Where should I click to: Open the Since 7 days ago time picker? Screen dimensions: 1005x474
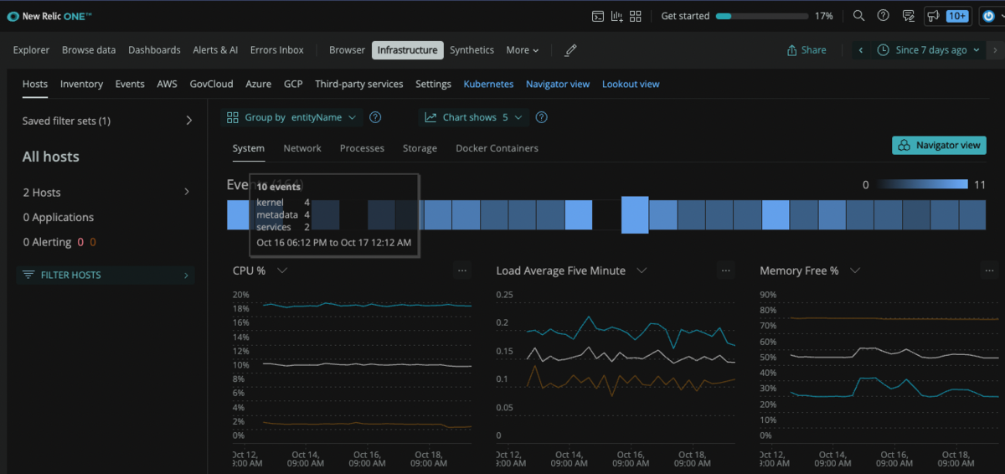coord(929,50)
